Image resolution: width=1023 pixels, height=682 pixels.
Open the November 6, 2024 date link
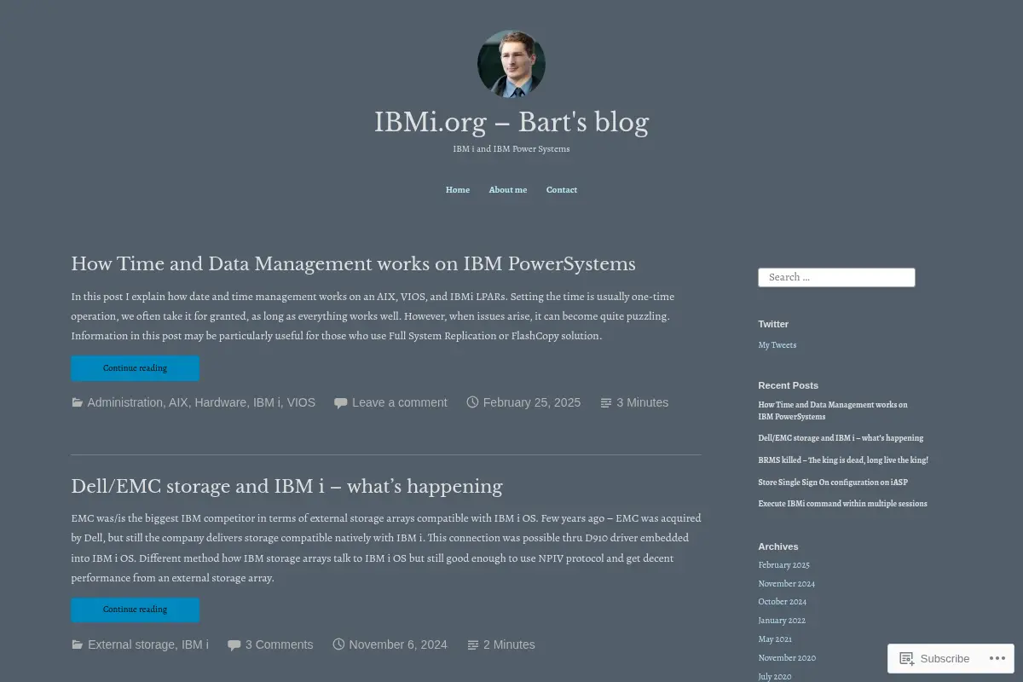[x=398, y=644]
